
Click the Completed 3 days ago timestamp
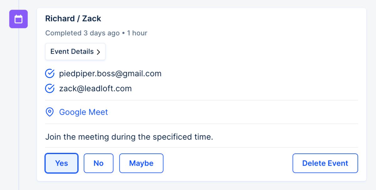(82, 33)
